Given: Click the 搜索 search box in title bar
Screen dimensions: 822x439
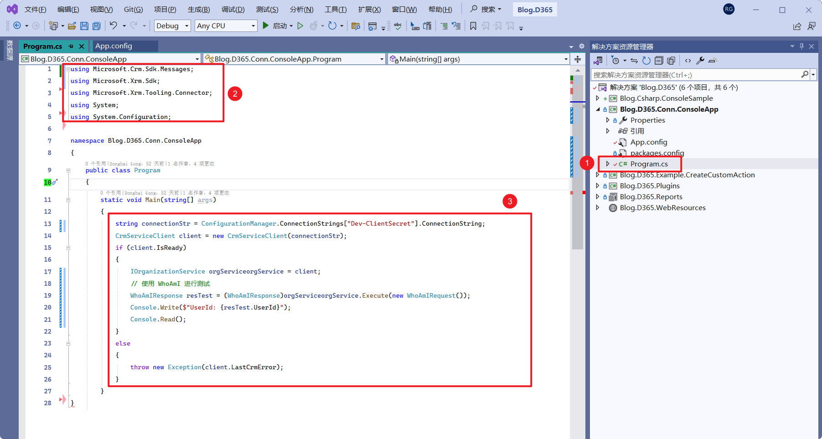Looking at the screenshot, I should pyautogui.click(x=486, y=9).
